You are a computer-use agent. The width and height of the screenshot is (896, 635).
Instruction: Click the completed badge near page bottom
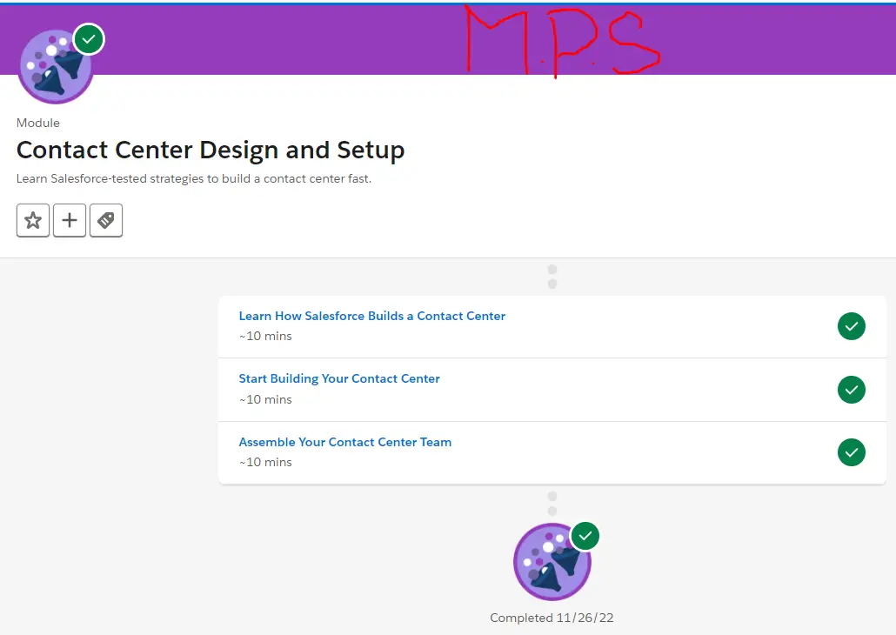click(x=552, y=561)
